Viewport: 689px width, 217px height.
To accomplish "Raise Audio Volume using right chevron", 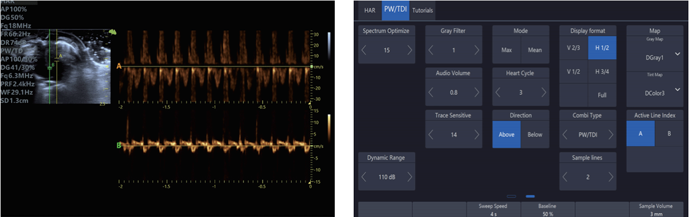I will (x=477, y=92).
